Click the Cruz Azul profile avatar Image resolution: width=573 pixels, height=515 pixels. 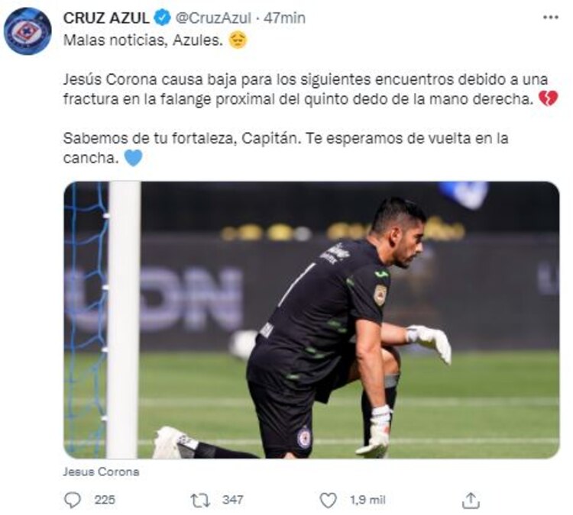tap(28, 31)
